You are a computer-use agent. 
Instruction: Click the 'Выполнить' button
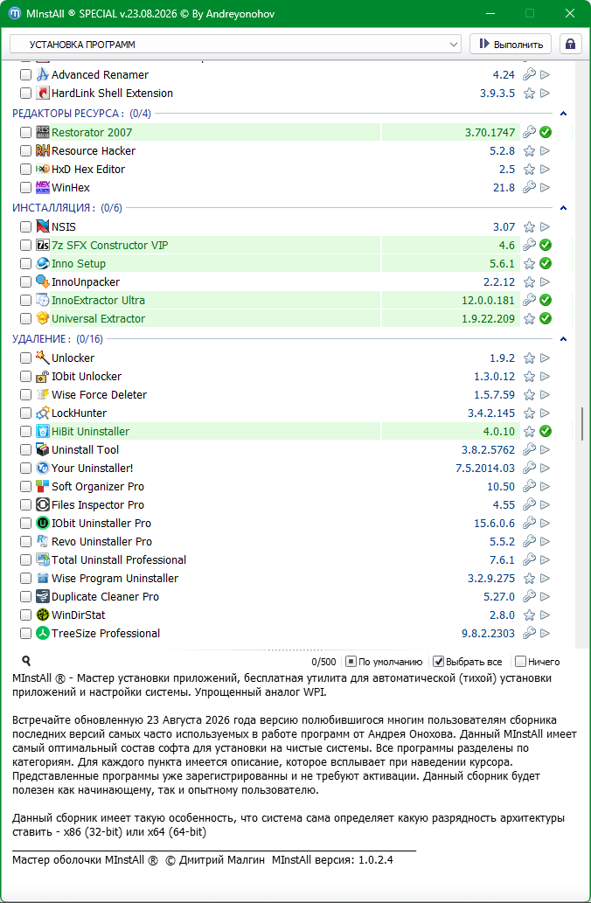[x=511, y=45]
